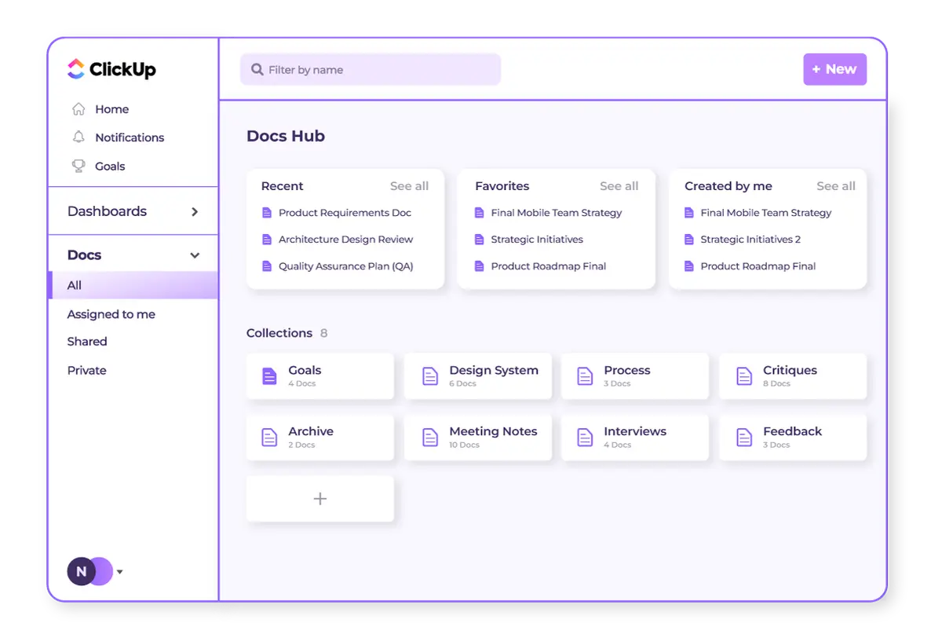Focus the Filter by name field
The image size is (942, 641).
(377, 70)
